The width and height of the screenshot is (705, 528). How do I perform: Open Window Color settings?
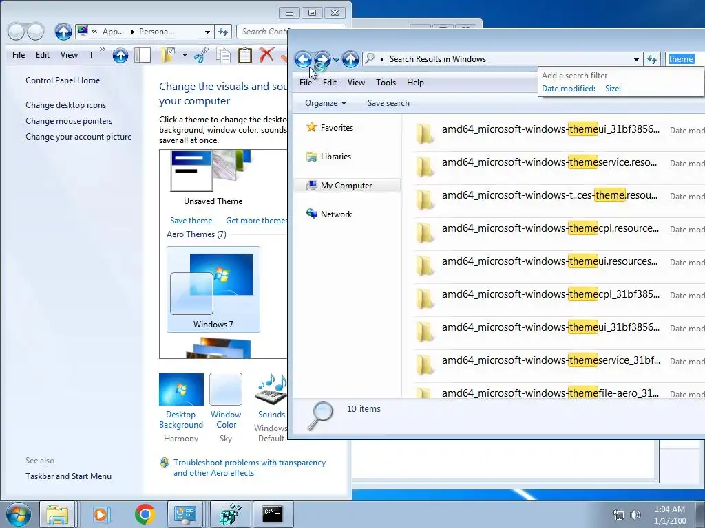click(226, 408)
